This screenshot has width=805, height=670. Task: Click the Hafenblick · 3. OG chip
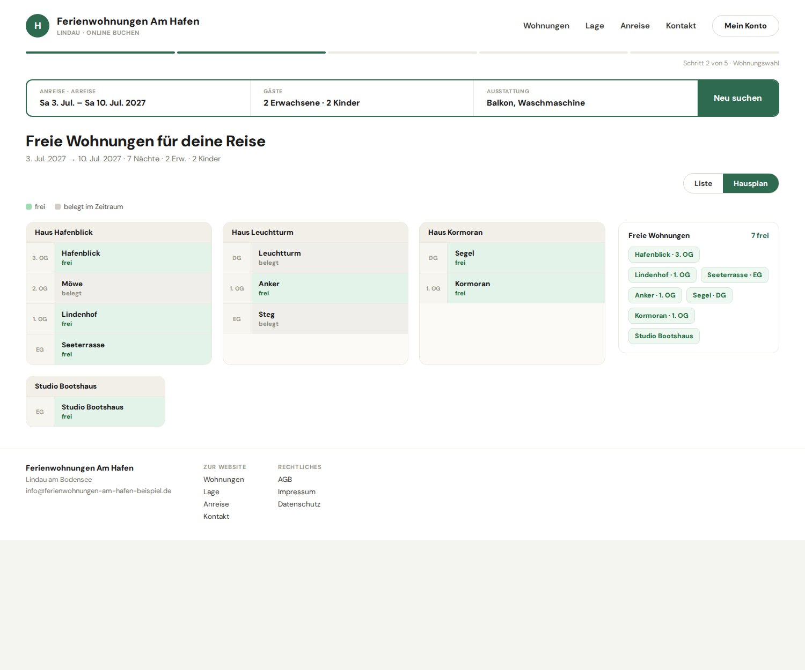point(664,255)
